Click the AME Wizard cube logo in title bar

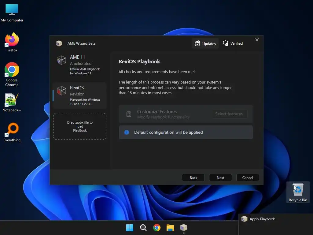click(59, 43)
